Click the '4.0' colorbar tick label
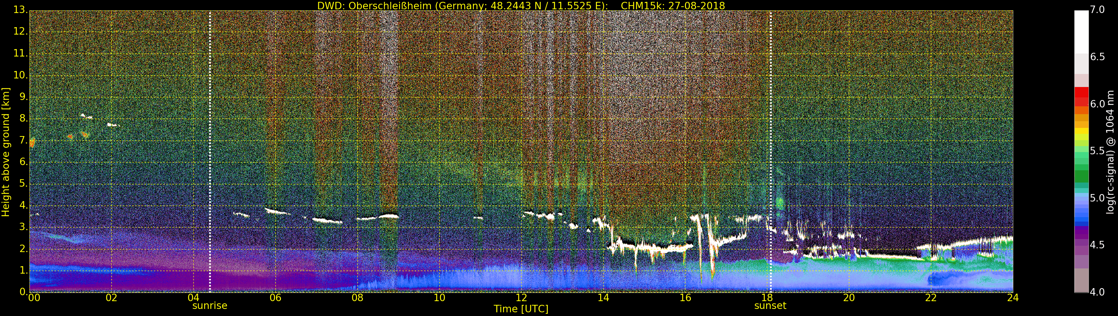Image resolution: width=1118 pixels, height=316 pixels. (1097, 292)
